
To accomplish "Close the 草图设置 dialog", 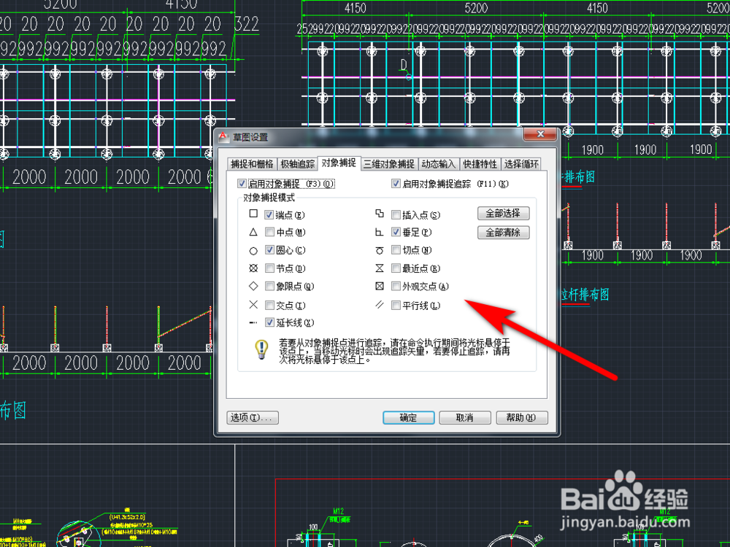I will pos(540,134).
